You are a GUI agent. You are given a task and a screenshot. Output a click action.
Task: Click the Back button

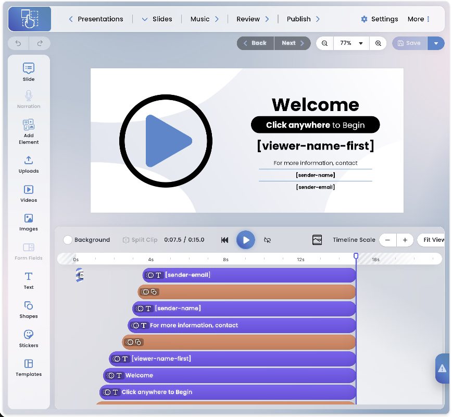[x=255, y=43]
